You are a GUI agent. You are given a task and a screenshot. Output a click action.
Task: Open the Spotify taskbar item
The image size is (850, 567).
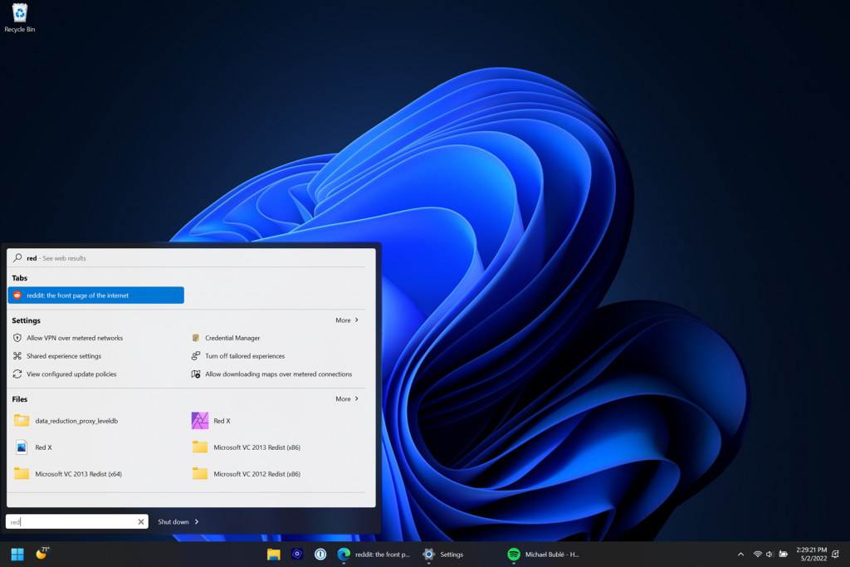coord(544,554)
